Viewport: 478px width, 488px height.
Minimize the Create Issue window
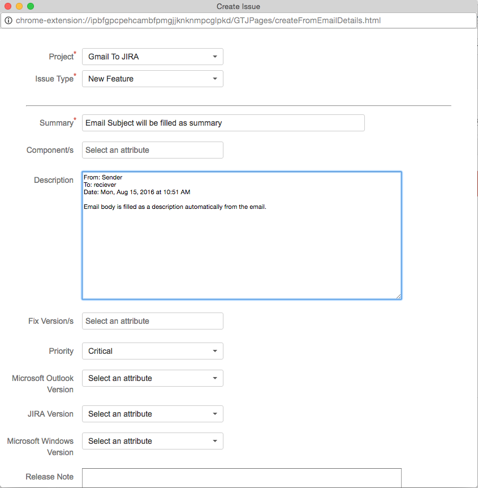click(19, 6)
